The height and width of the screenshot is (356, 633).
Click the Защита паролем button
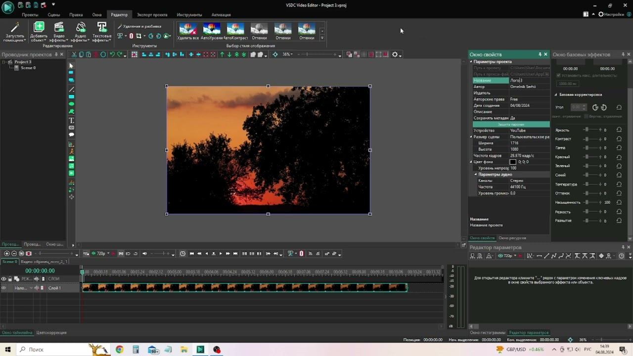[x=511, y=124]
